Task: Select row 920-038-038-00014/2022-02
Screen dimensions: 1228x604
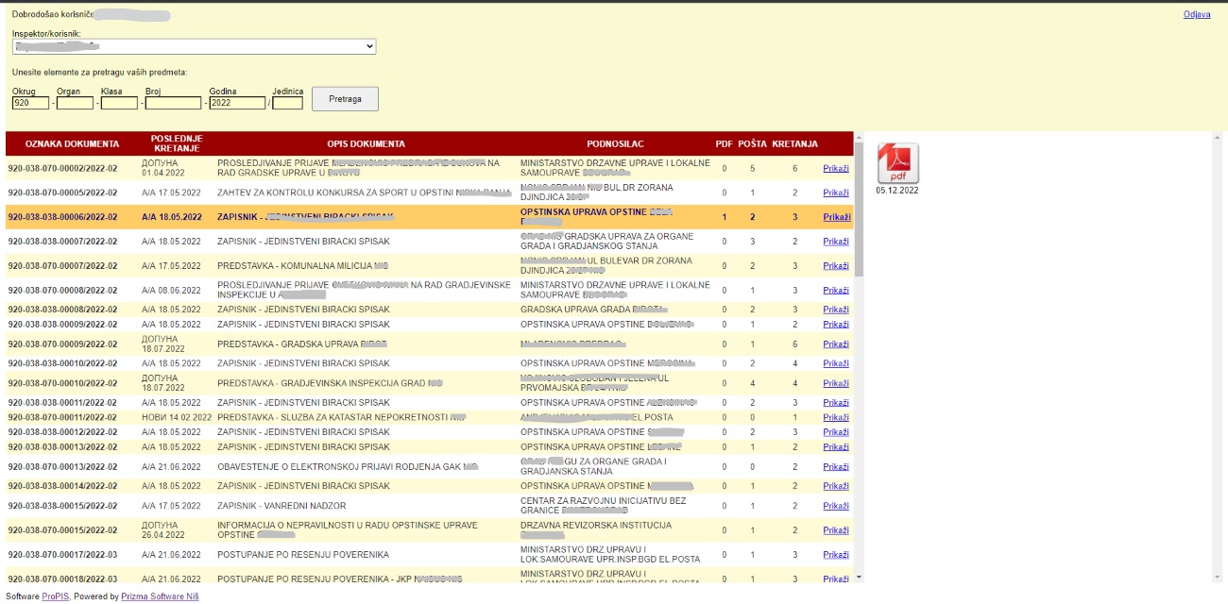Action: point(429,486)
